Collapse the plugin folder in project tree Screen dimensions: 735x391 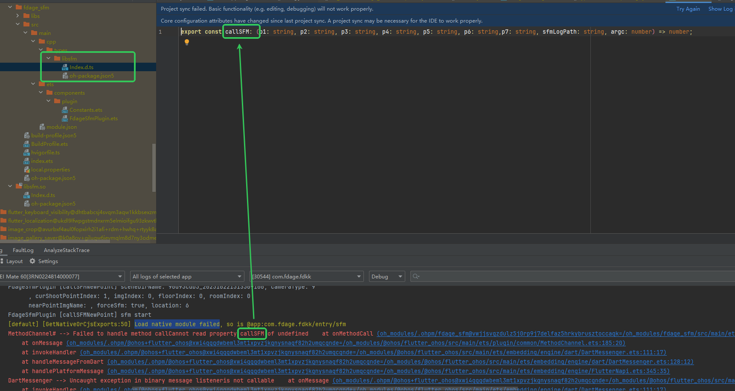[x=48, y=101]
